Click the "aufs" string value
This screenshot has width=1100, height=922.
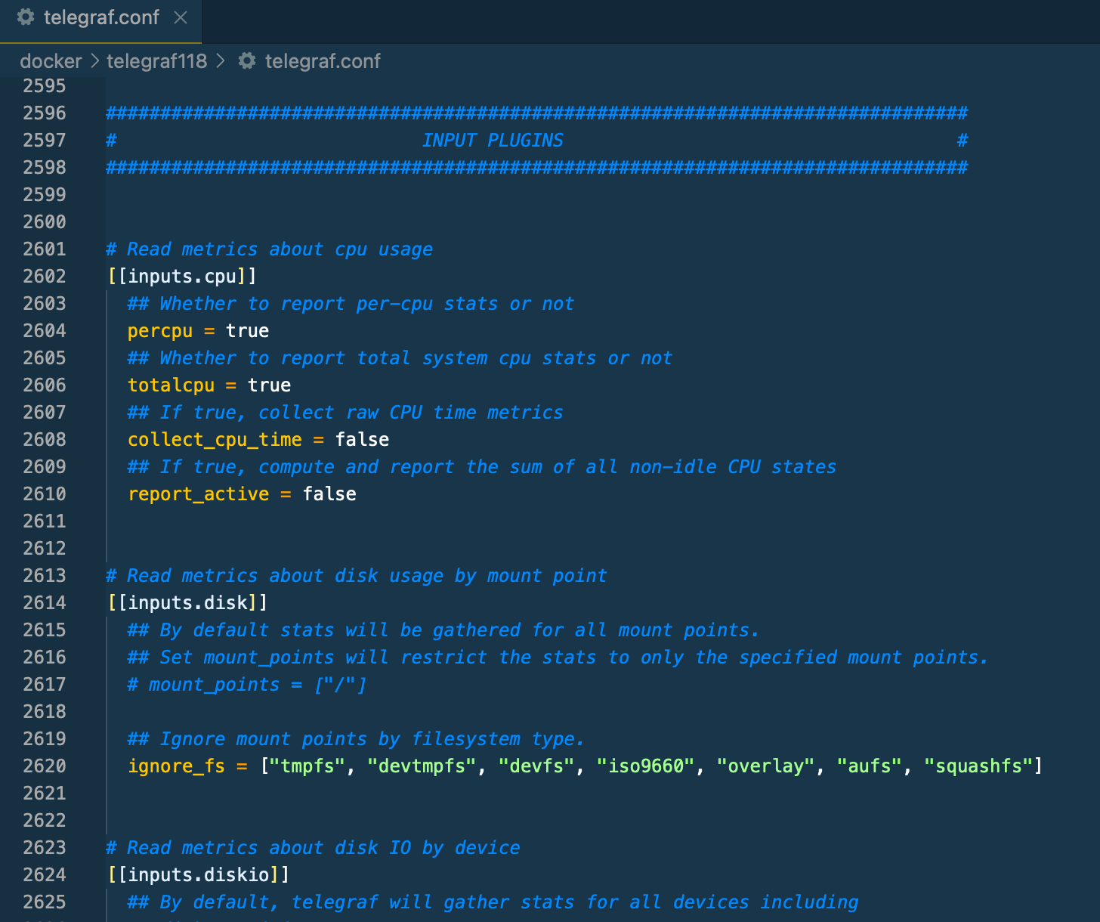tap(870, 766)
